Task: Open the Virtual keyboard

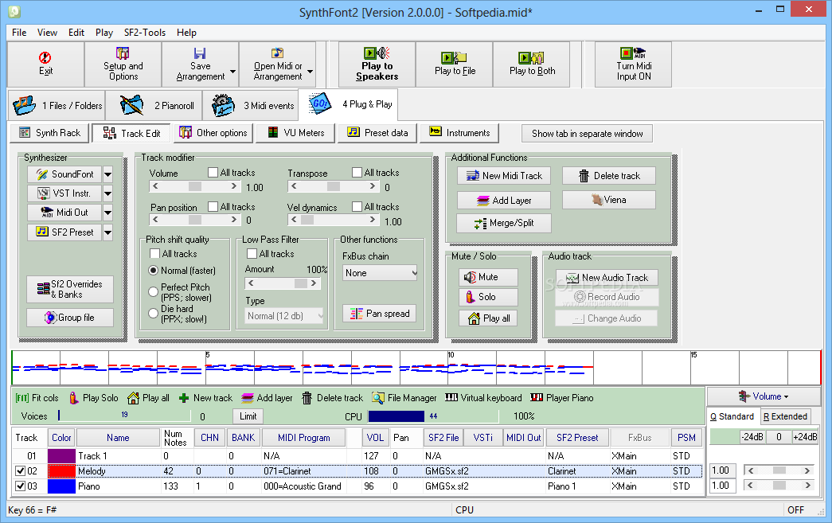Action: click(x=483, y=398)
